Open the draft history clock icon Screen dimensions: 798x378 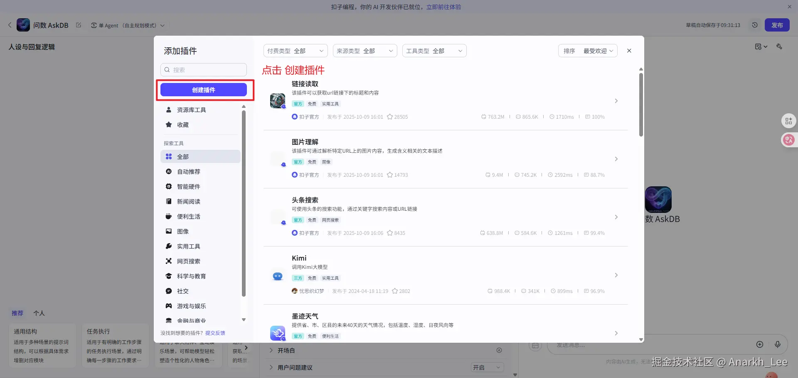click(755, 25)
